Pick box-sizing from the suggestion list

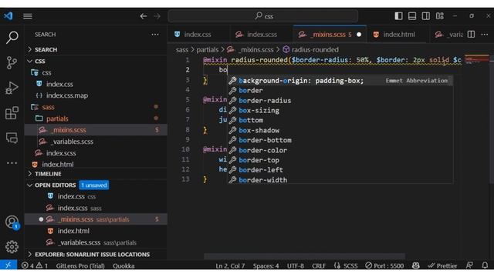[x=340, y=111]
